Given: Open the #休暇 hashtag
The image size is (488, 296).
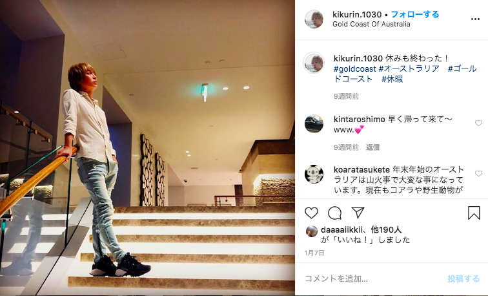Looking at the screenshot, I should pyautogui.click(x=392, y=79).
